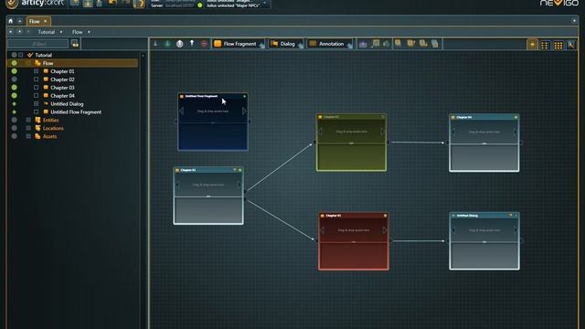Screen dimensions: 585x329
Task: Select the highlighted single-view mode icon
Action: pyautogui.click(x=532, y=45)
